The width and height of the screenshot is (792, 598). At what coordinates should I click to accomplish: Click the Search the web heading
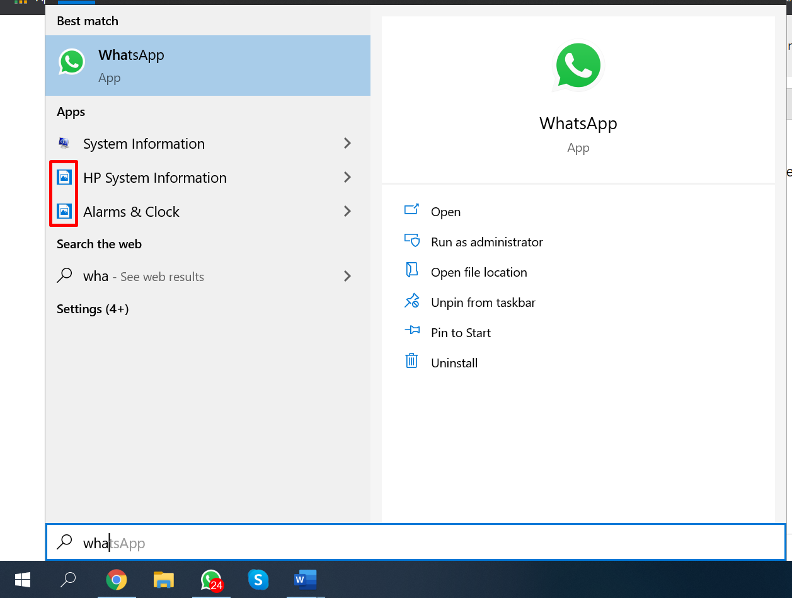[x=99, y=244]
